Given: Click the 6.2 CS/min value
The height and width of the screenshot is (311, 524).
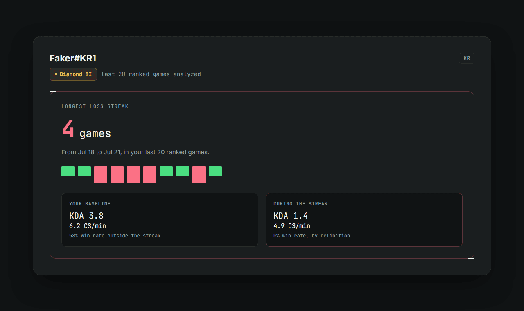Looking at the screenshot, I should click(88, 226).
